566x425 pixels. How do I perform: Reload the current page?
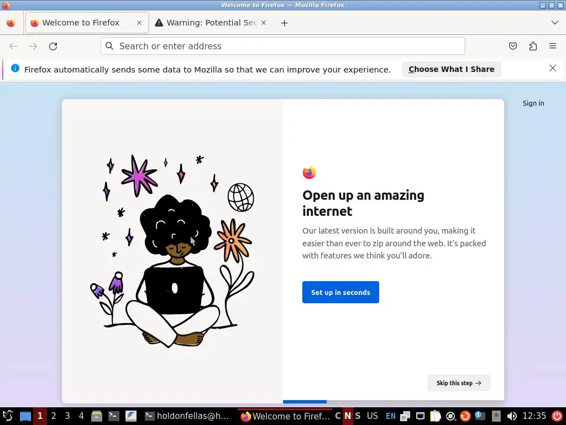53,46
